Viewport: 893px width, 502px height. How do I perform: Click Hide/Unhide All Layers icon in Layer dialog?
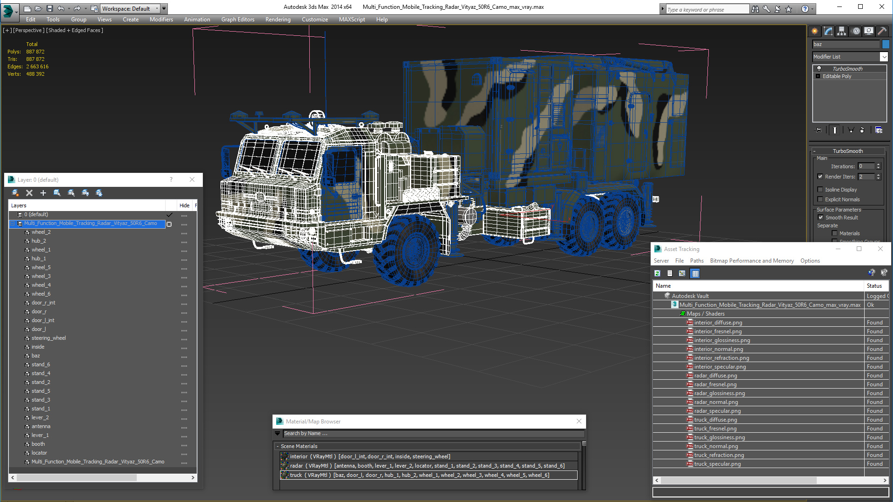point(85,193)
